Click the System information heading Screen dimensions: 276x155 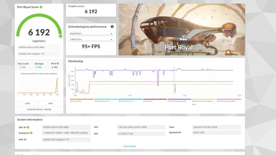[30, 120]
